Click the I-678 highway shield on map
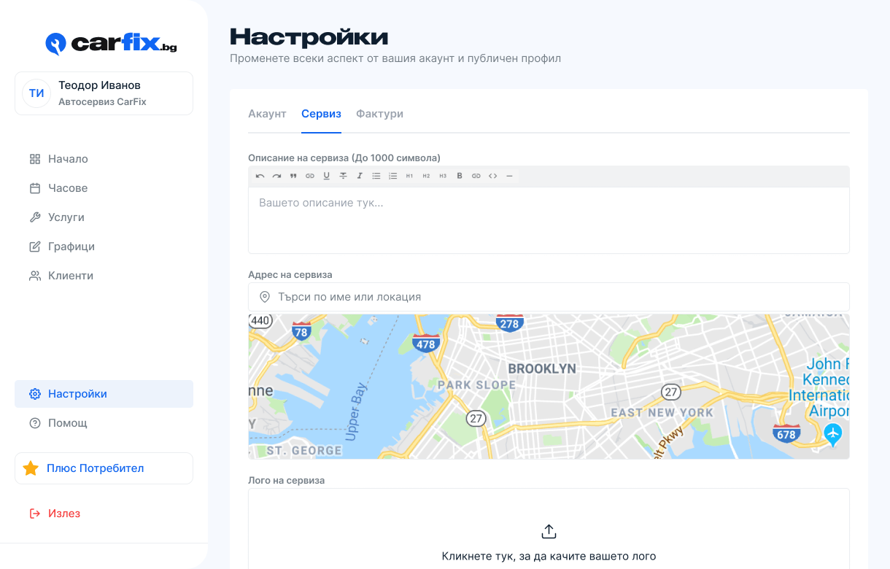This screenshot has height=569, width=890. tap(786, 433)
